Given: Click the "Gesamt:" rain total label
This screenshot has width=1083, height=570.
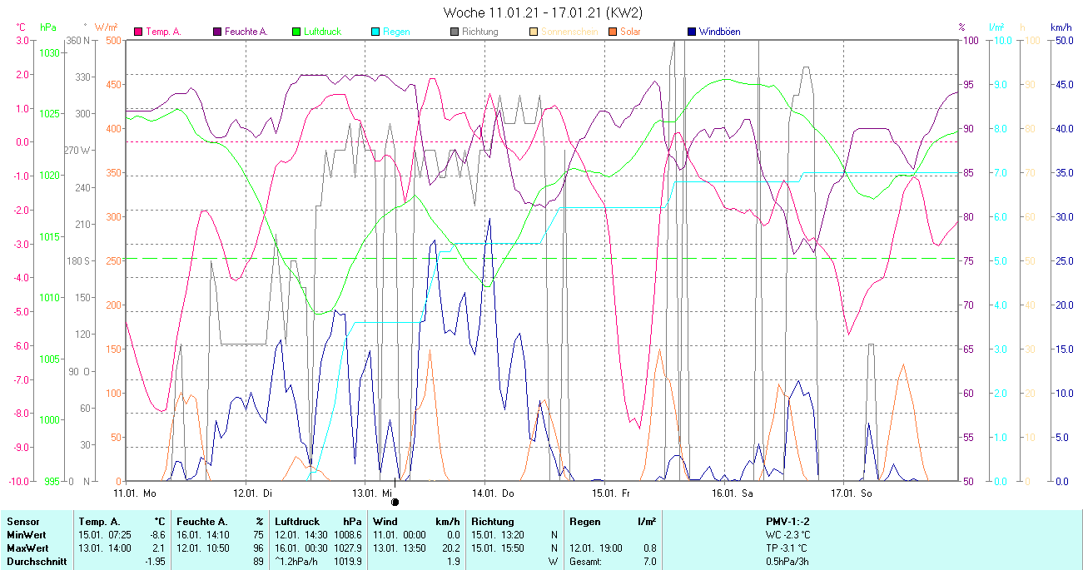Looking at the screenshot, I should pyautogui.click(x=588, y=562).
